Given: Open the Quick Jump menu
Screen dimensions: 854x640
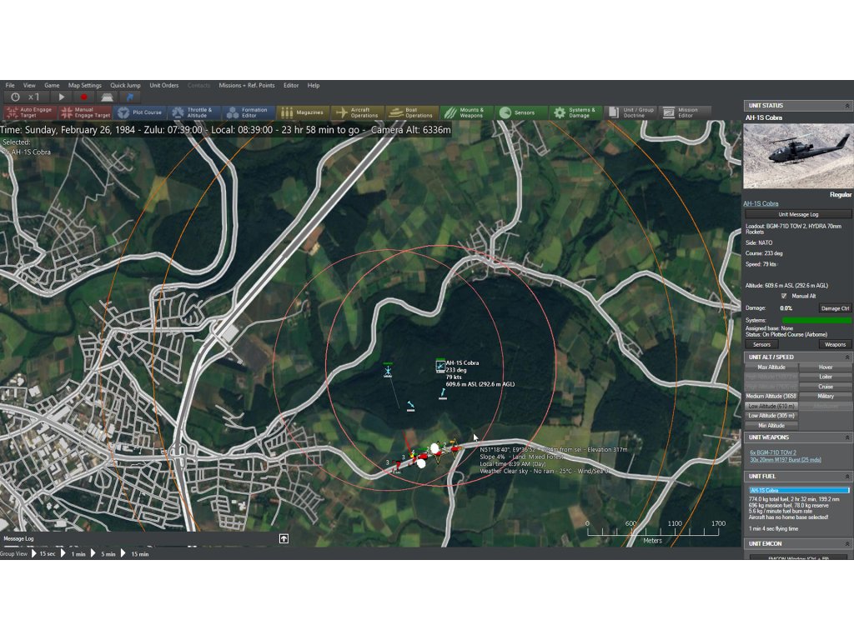Looking at the screenshot, I should (x=125, y=86).
